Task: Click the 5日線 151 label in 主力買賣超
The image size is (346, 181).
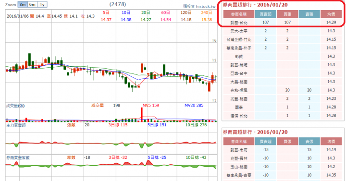Action: (x=157, y=125)
